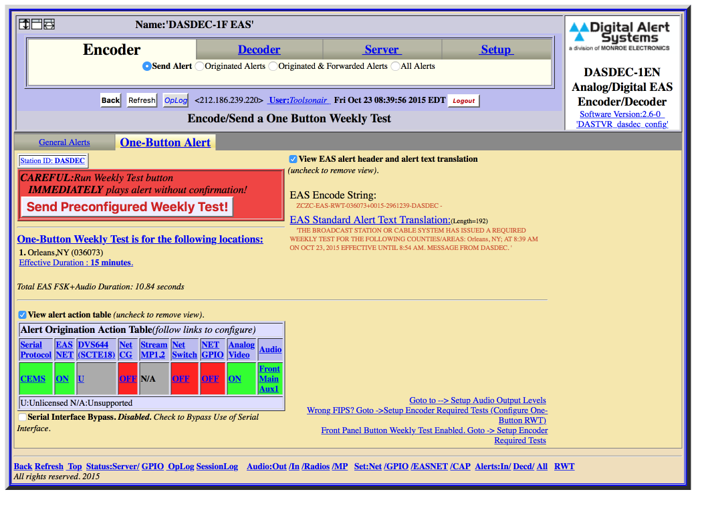This screenshot has height=508, width=710.
Task: Select the Send Alert radio button
Action: pos(146,66)
